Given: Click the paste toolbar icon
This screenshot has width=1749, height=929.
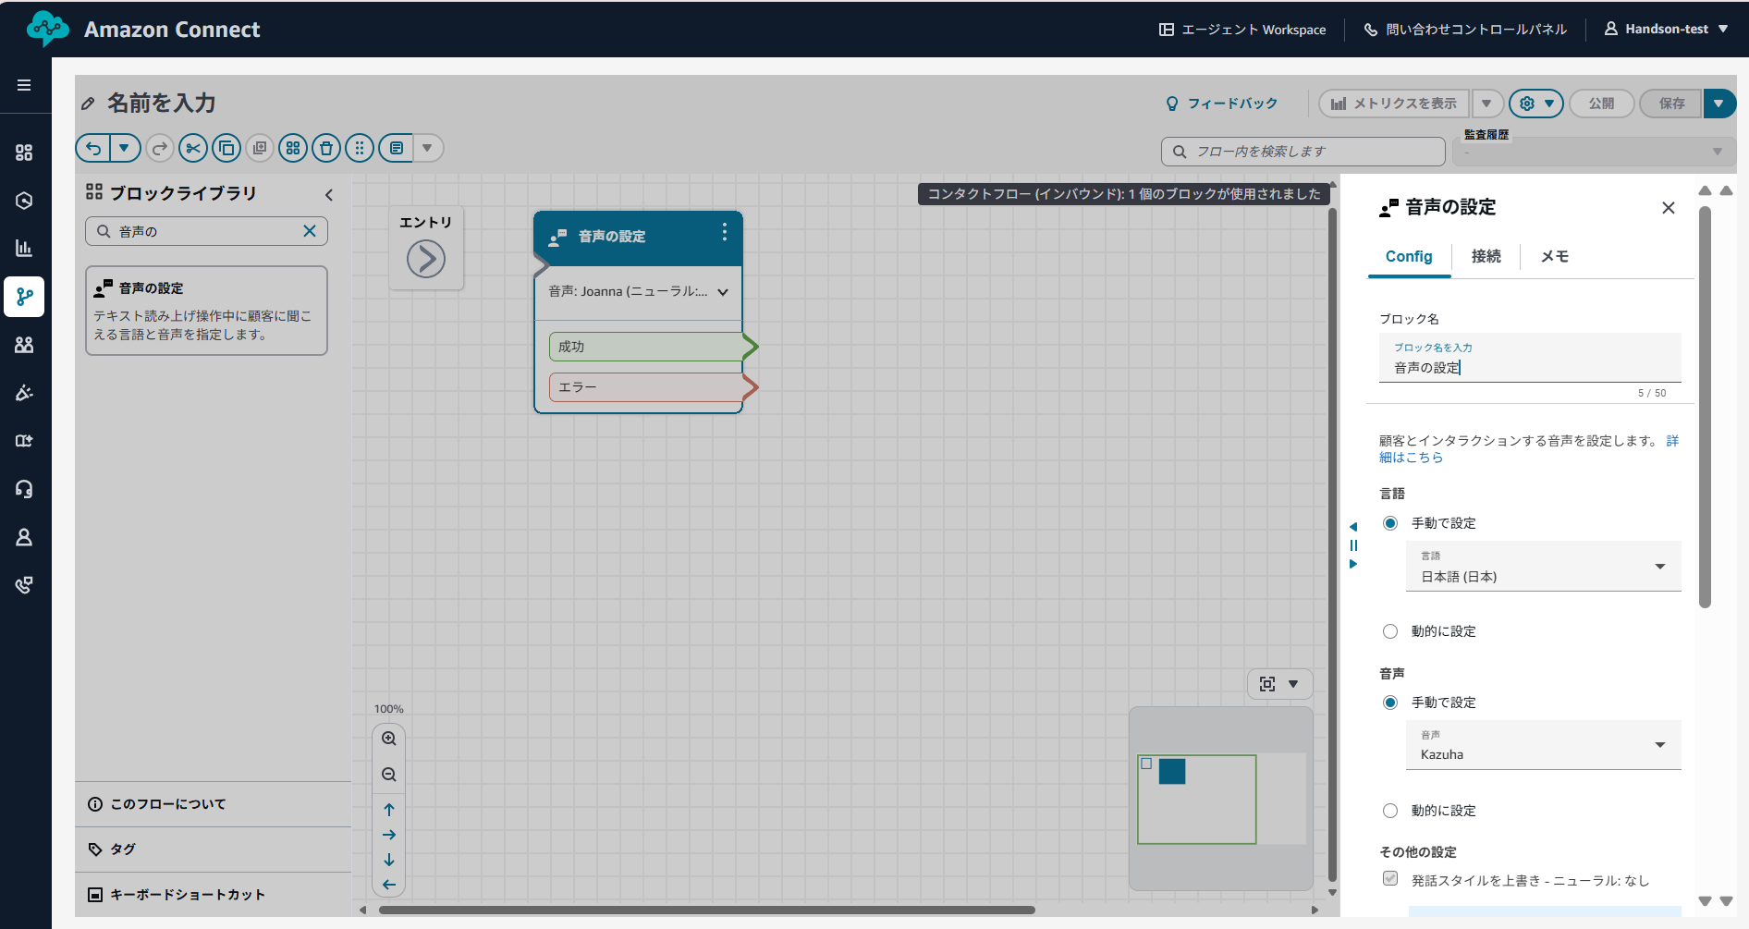Looking at the screenshot, I should click(x=260, y=148).
